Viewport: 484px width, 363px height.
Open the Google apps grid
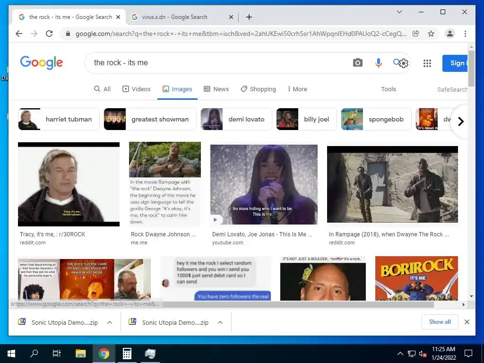(x=427, y=63)
